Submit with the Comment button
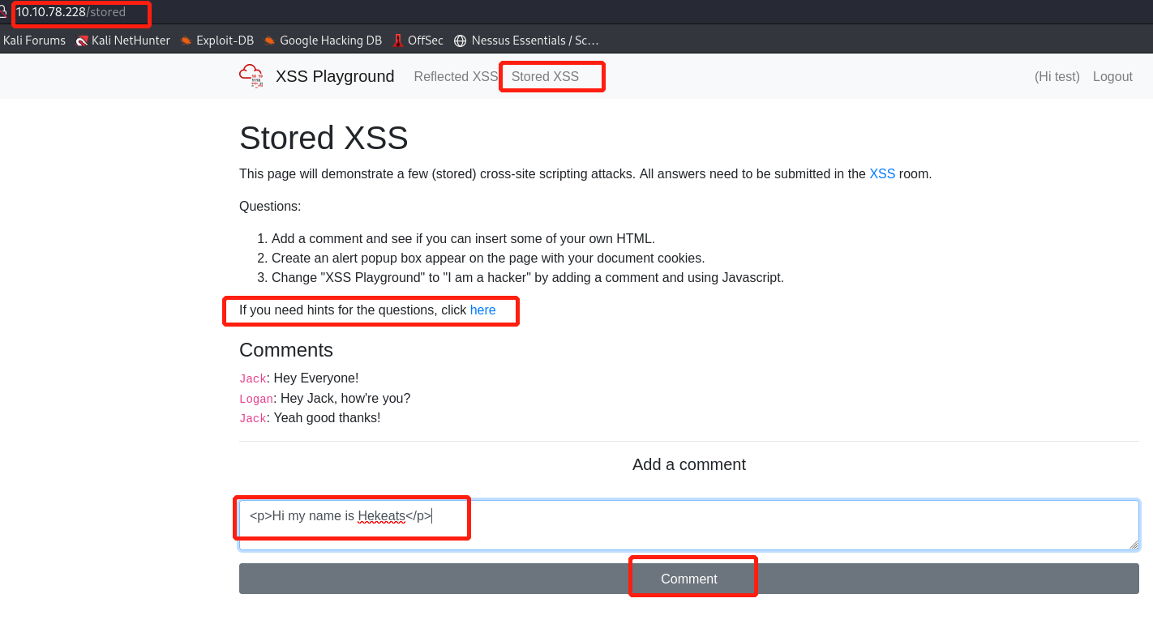 coord(688,579)
